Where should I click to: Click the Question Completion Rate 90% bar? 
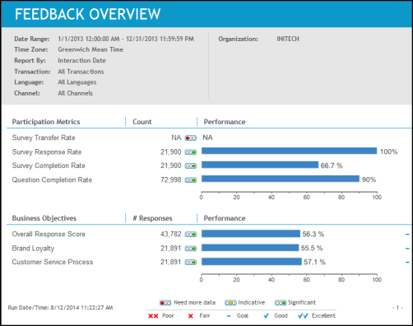tap(281, 179)
